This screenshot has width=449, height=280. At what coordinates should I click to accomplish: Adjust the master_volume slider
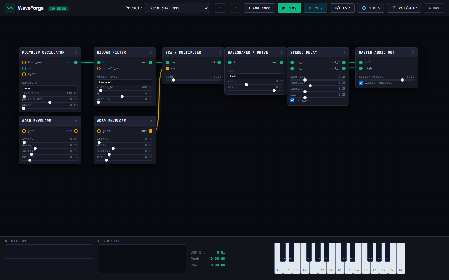pos(387,80)
